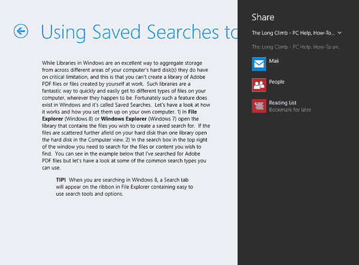This screenshot has width=359, height=265.
Task: Click the red Reading List icon
Action: tap(258, 106)
